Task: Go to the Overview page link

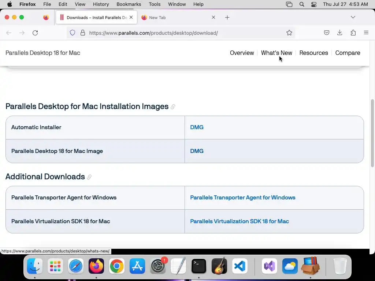Action: [242, 53]
